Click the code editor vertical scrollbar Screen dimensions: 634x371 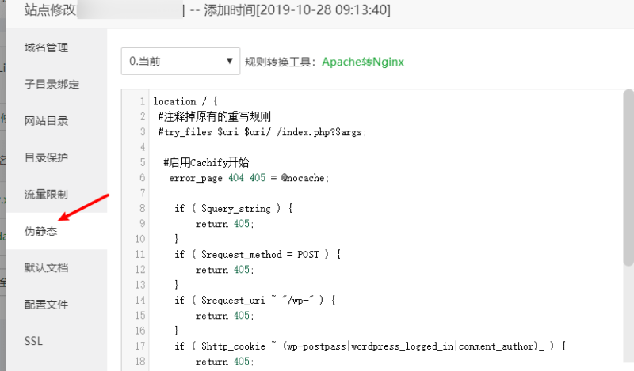(628, 178)
